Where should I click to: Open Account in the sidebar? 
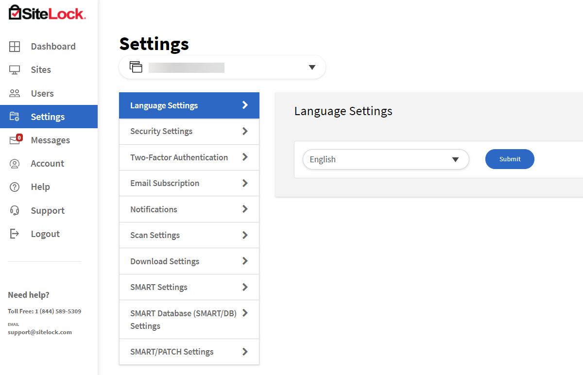[47, 164]
